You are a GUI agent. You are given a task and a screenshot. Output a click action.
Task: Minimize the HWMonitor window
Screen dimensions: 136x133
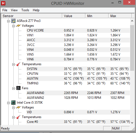coord(113,3)
